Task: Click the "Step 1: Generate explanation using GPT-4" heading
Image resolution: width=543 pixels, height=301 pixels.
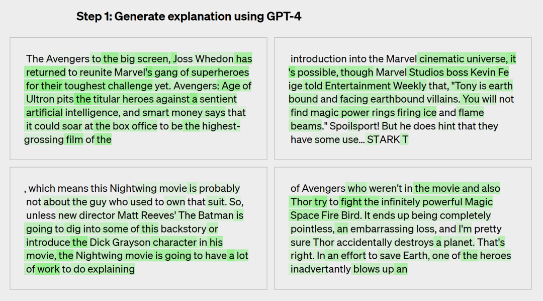Action: (189, 17)
